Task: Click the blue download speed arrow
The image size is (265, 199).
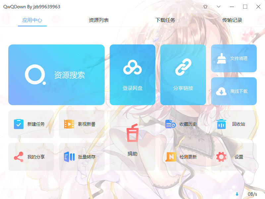Action: (x=237, y=194)
